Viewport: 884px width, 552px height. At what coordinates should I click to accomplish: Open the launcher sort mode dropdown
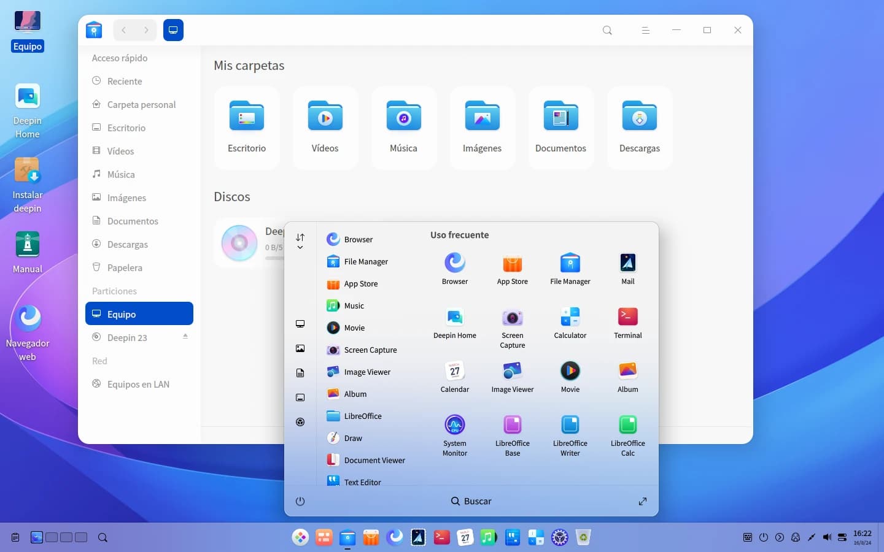(300, 241)
